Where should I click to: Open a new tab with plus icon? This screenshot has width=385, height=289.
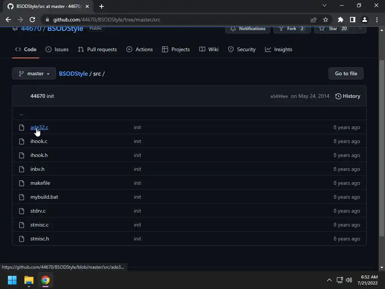102,6
